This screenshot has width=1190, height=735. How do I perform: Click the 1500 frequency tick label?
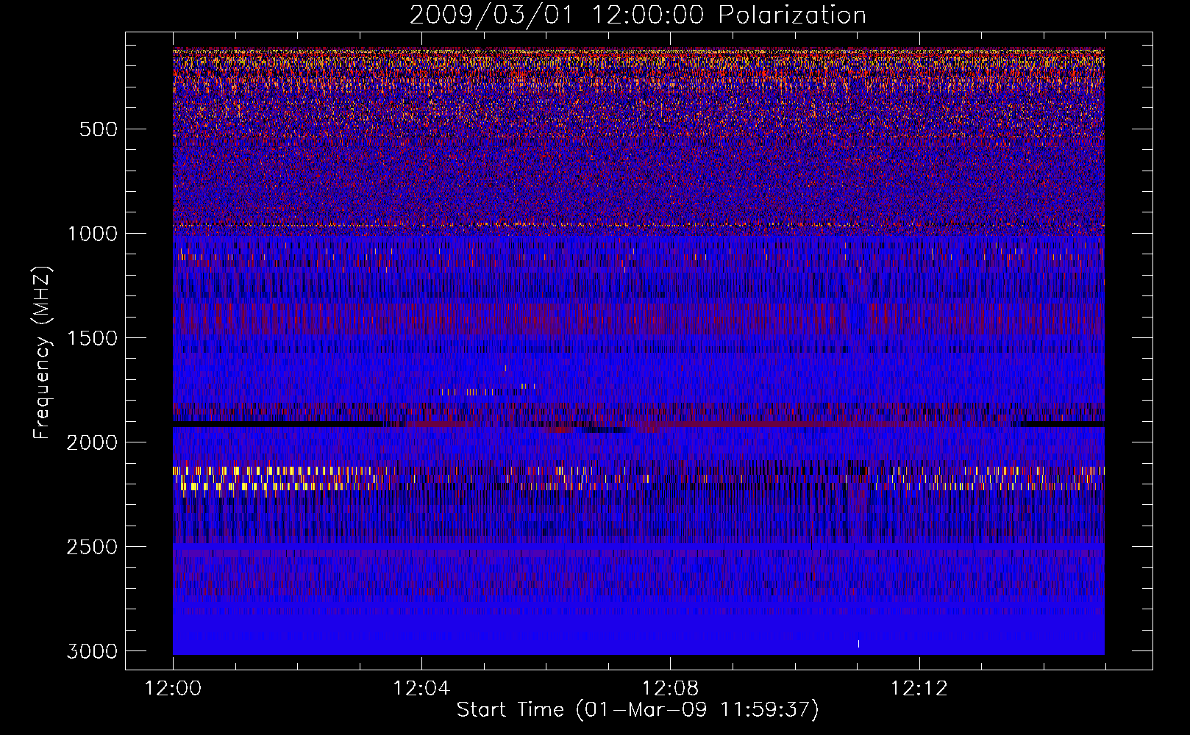(92, 338)
